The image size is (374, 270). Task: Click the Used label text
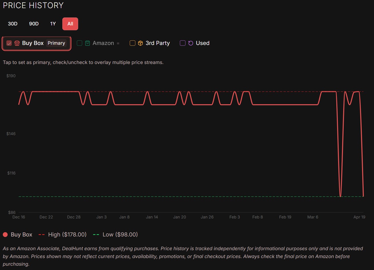(202, 43)
